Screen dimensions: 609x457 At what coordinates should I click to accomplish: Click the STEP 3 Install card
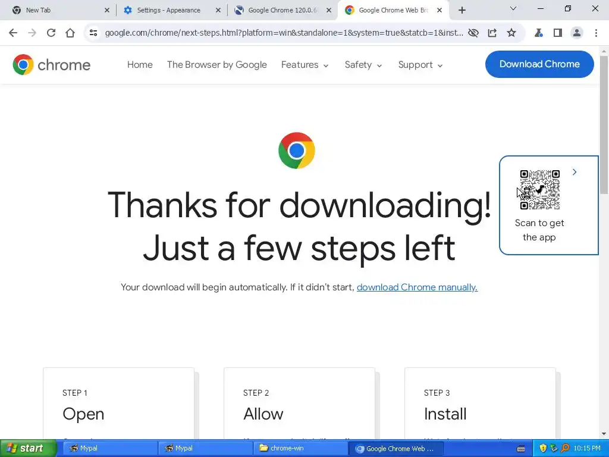480,403
